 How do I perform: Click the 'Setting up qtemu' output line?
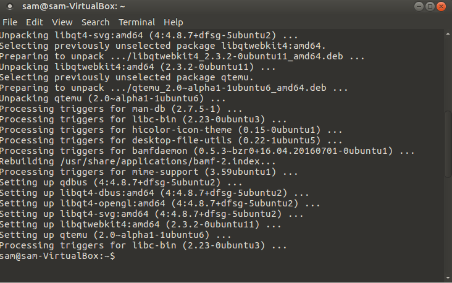point(115,235)
